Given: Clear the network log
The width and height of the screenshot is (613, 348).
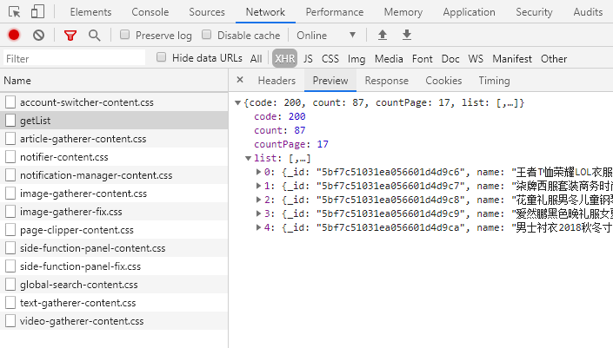Looking at the screenshot, I should point(39,35).
